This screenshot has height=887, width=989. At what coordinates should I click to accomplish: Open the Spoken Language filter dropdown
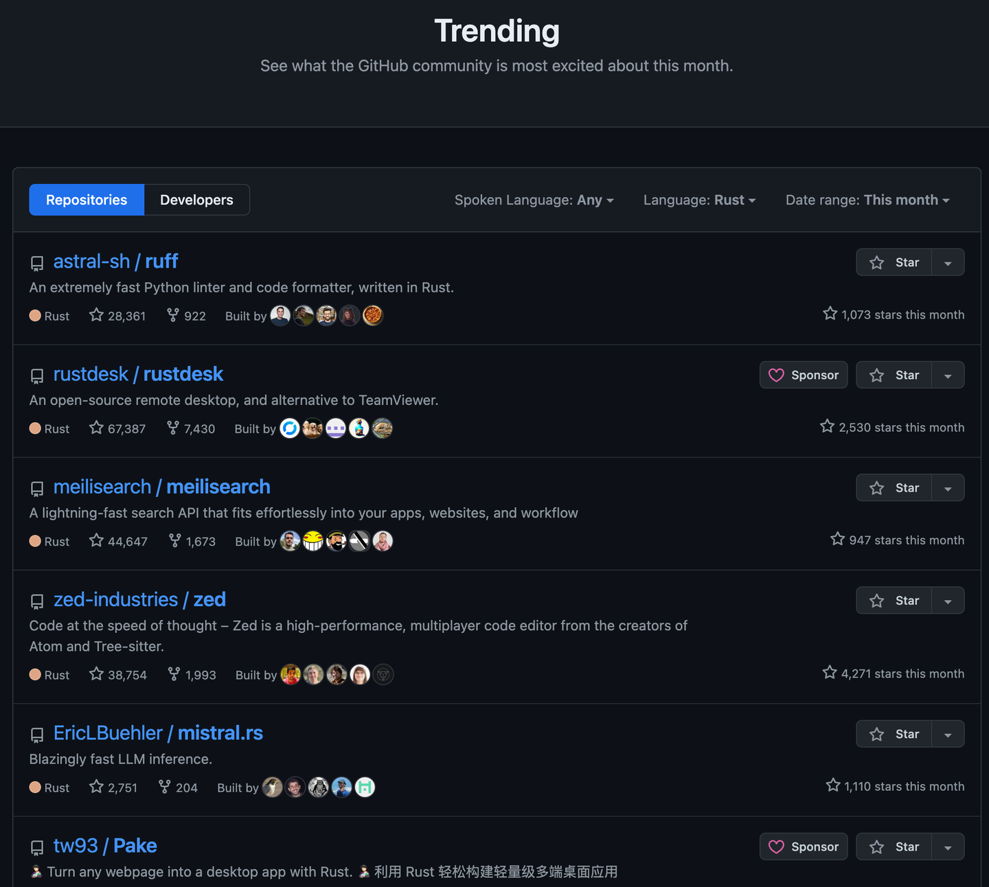coord(534,200)
